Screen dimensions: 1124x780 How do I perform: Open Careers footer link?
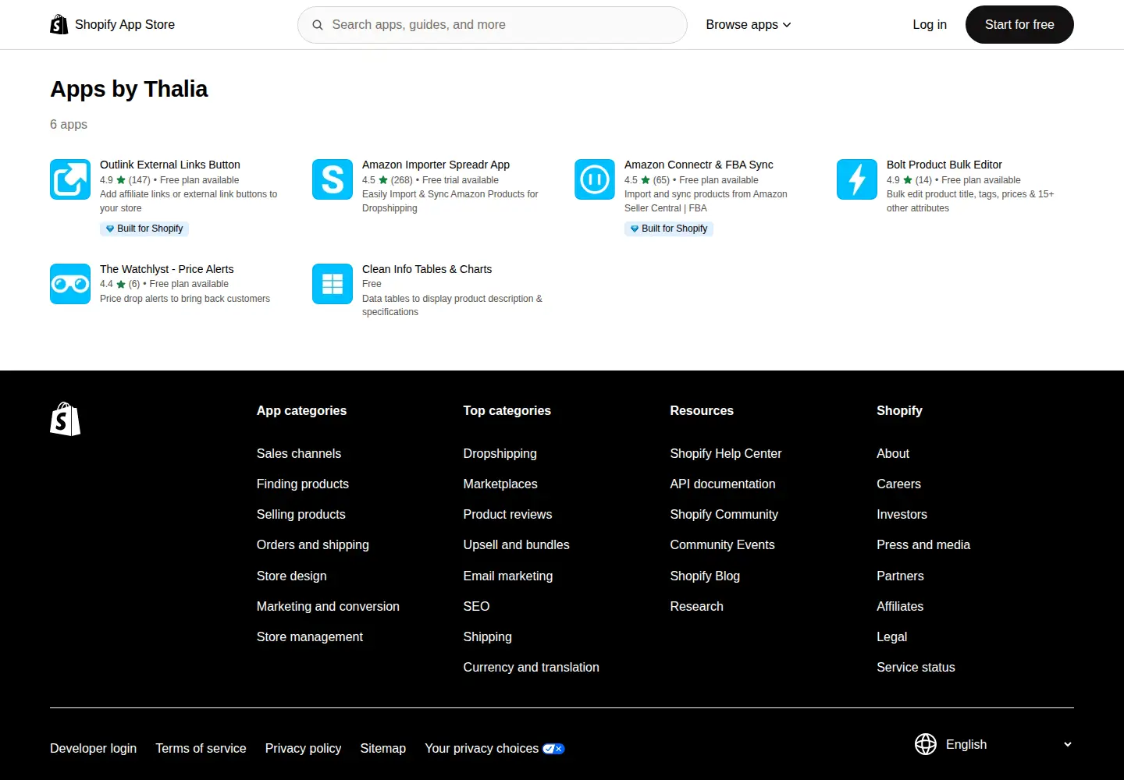898,484
